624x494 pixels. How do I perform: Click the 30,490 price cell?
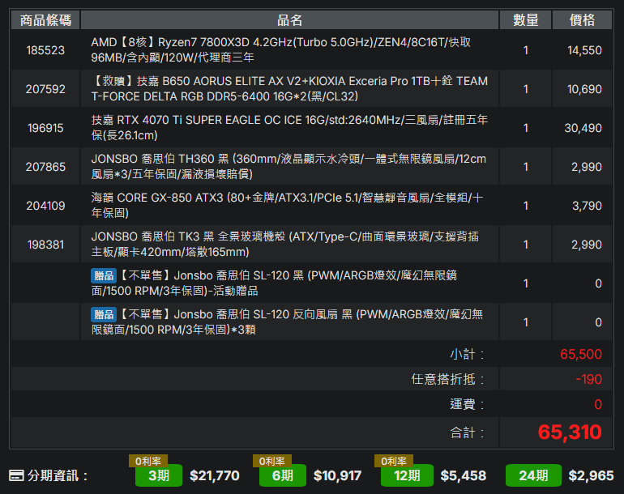[583, 128]
